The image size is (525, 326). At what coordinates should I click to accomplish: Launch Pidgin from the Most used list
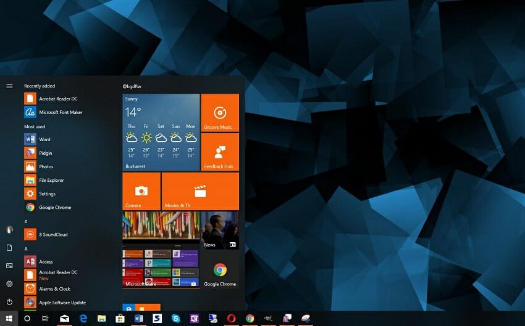[x=45, y=153]
